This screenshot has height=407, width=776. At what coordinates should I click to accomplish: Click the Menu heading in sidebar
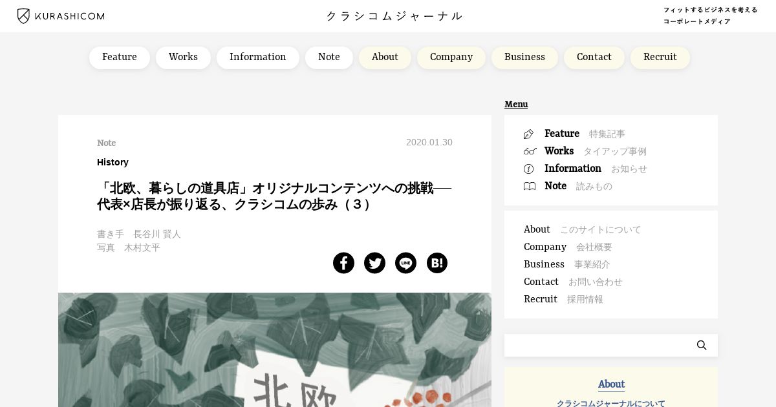516,104
